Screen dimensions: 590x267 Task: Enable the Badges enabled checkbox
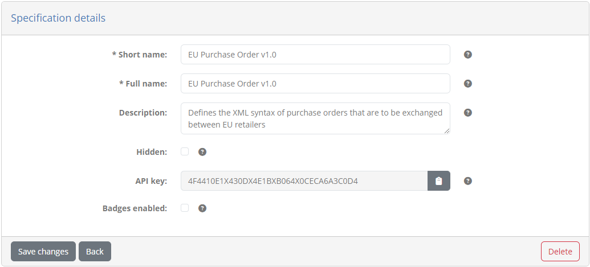(185, 208)
